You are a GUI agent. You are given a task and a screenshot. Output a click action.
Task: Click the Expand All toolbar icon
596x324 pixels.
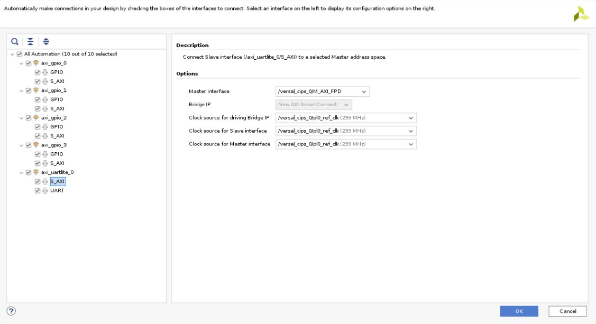[46, 41]
